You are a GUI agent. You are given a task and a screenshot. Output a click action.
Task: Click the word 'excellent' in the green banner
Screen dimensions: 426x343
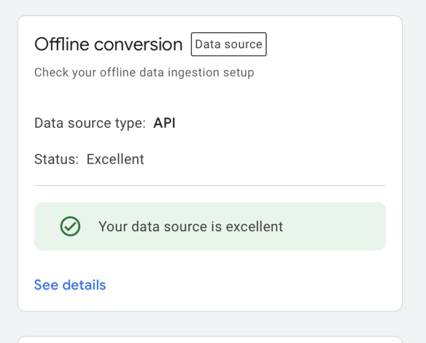pyautogui.click(x=254, y=227)
